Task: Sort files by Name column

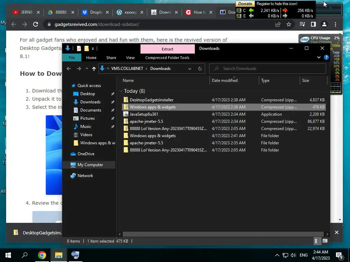Action: (128, 81)
